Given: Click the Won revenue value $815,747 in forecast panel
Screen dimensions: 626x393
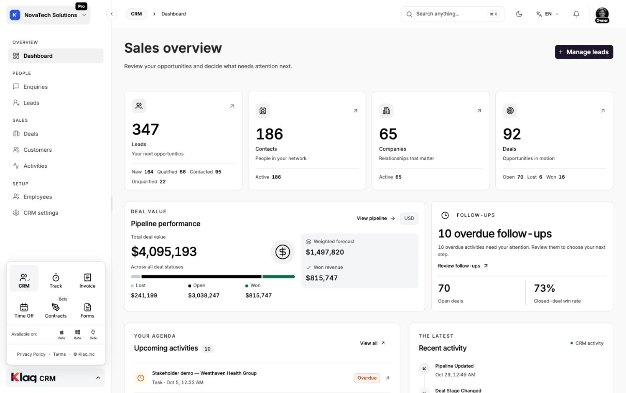Looking at the screenshot, I should [x=322, y=278].
